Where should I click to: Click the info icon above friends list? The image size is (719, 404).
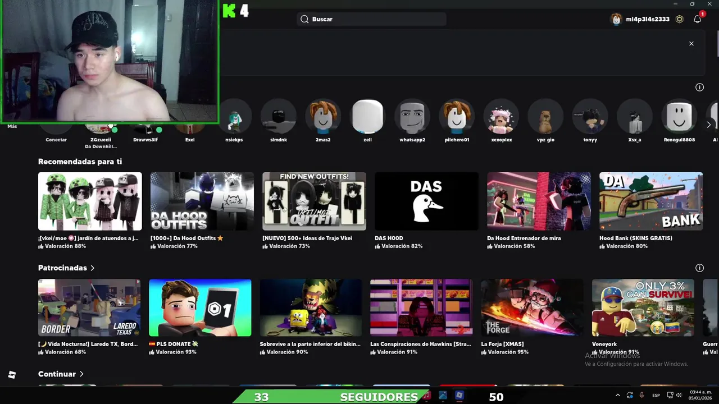699,87
